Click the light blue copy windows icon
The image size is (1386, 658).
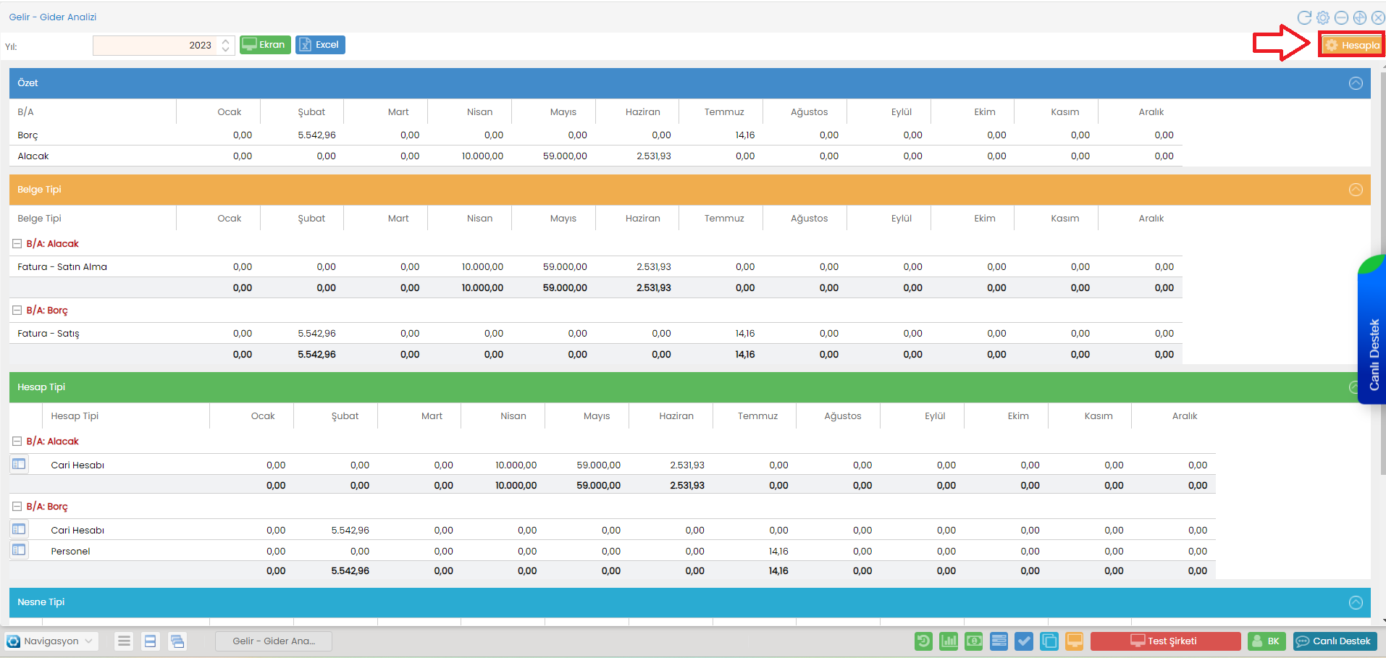pos(1049,641)
